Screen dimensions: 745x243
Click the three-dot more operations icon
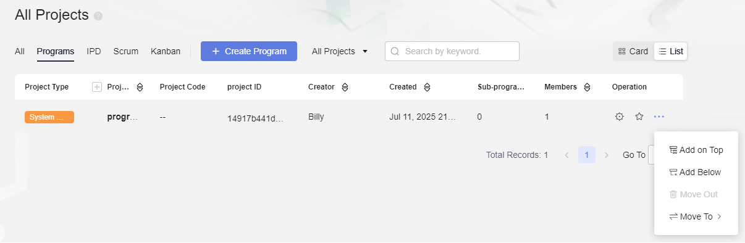coord(659,117)
